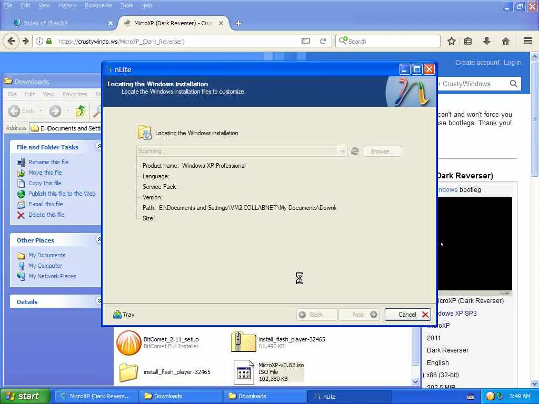
Task: Click Publish this file to the Web
Action: pos(62,194)
